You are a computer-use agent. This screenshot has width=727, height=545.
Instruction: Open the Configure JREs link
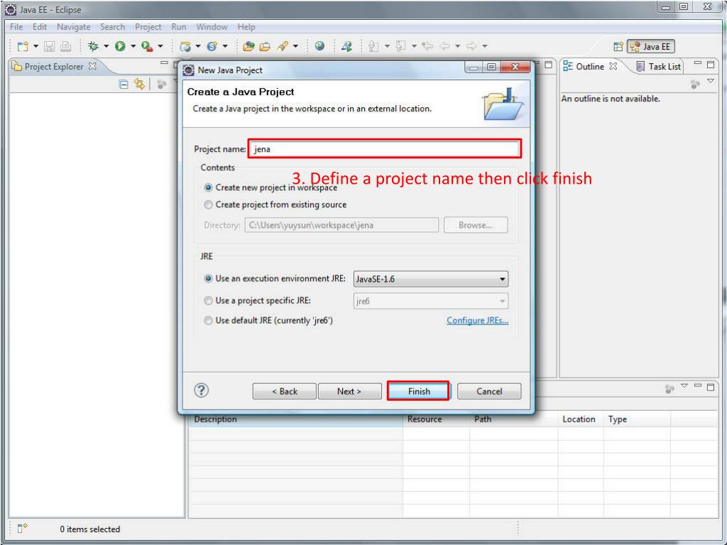coord(478,320)
